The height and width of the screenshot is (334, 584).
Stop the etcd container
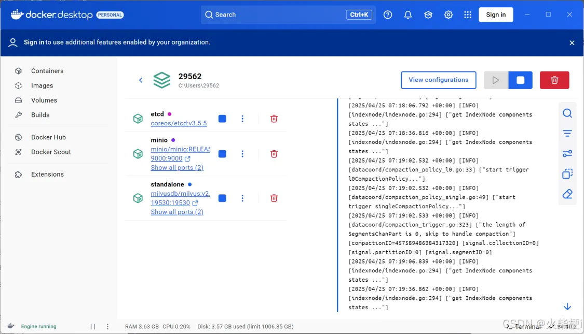tap(222, 119)
